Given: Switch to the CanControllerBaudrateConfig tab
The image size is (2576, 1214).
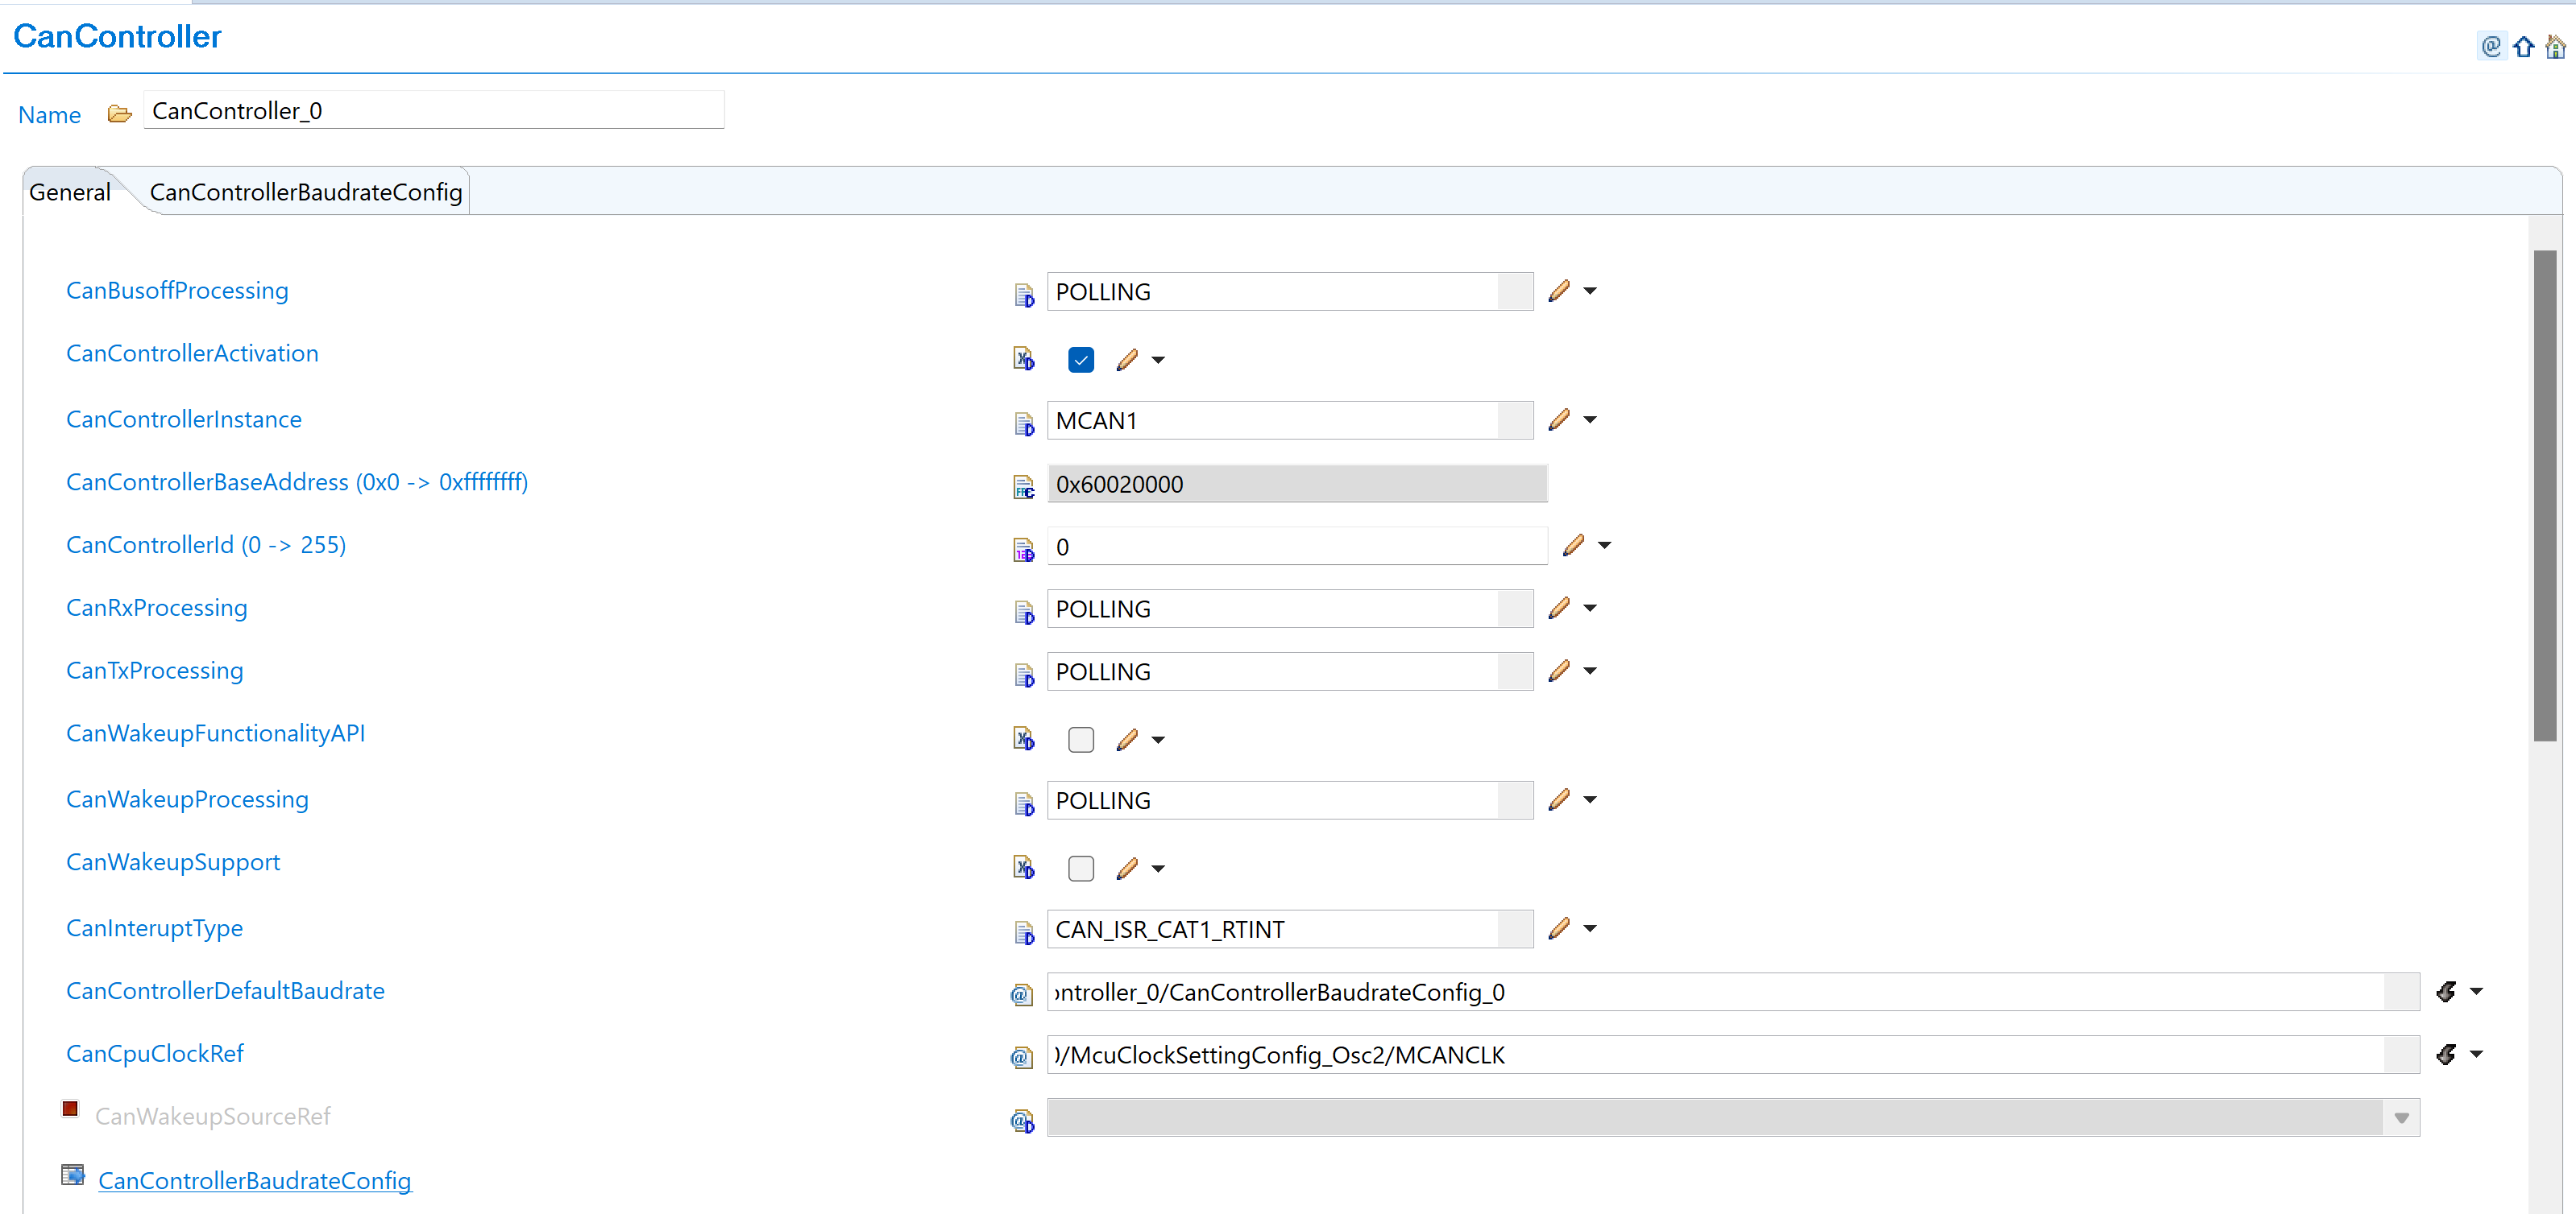Looking at the screenshot, I should [305, 192].
